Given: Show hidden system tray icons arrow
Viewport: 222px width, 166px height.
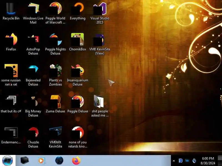Looking at the screenshot, I should click(174, 161).
